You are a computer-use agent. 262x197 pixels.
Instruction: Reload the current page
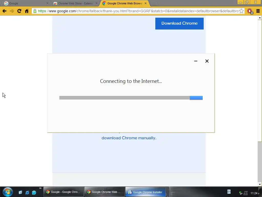click(x=19, y=11)
